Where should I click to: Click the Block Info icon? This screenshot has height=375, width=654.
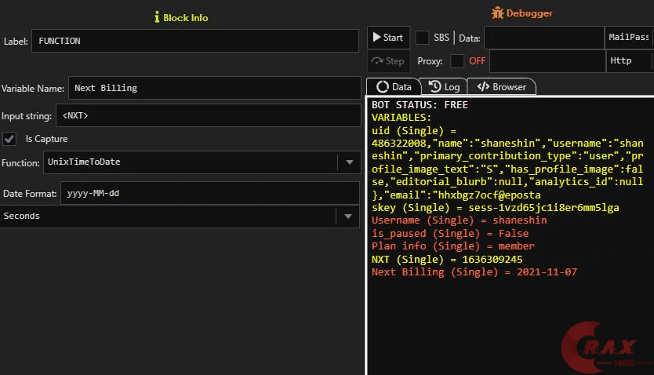click(x=157, y=16)
